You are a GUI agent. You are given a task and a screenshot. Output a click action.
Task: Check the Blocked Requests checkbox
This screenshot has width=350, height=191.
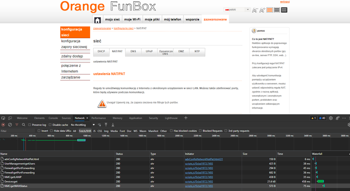tap(200, 131)
